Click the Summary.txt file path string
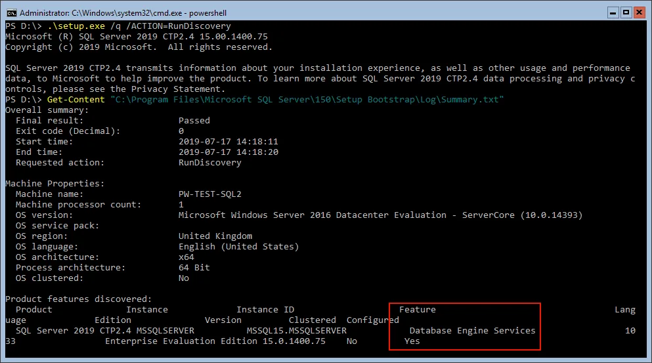 (x=307, y=100)
